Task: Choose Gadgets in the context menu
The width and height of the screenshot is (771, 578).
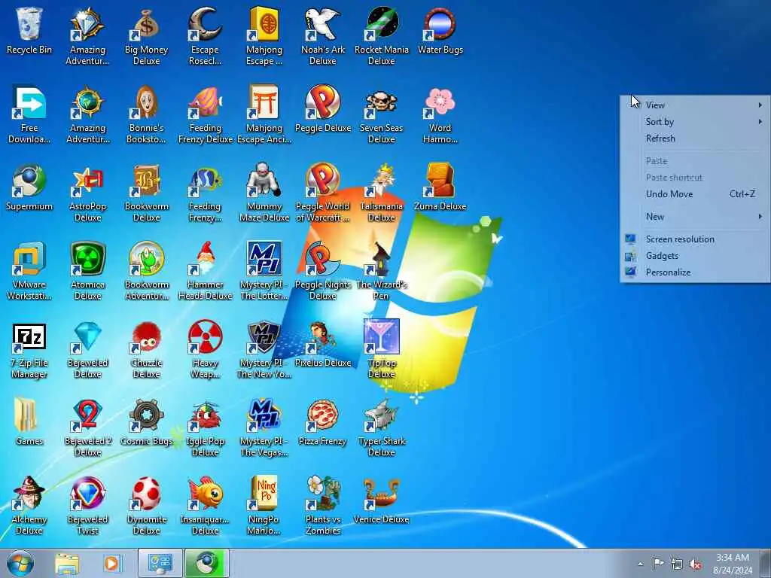Action: point(695,256)
